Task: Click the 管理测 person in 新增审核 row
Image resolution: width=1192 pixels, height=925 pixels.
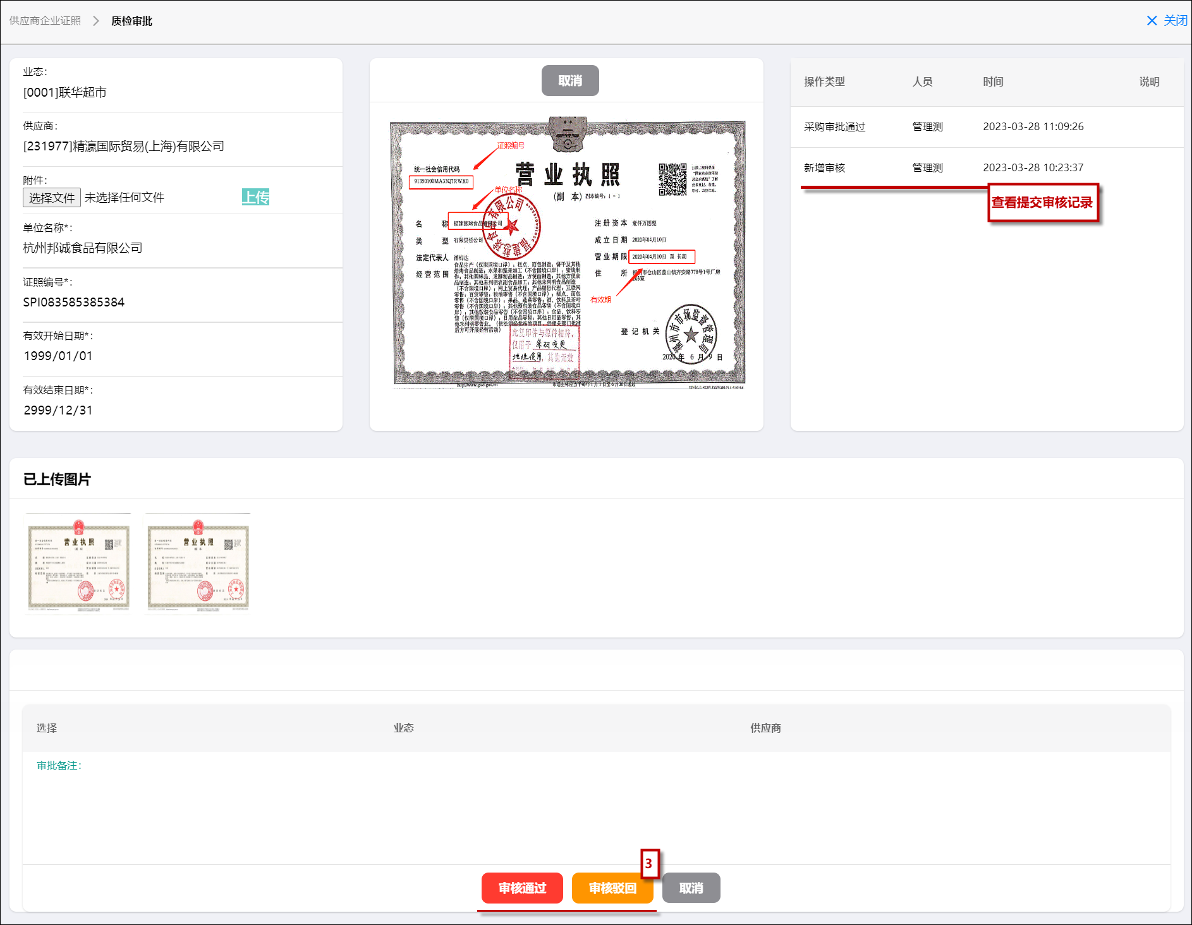Action: click(927, 167)
